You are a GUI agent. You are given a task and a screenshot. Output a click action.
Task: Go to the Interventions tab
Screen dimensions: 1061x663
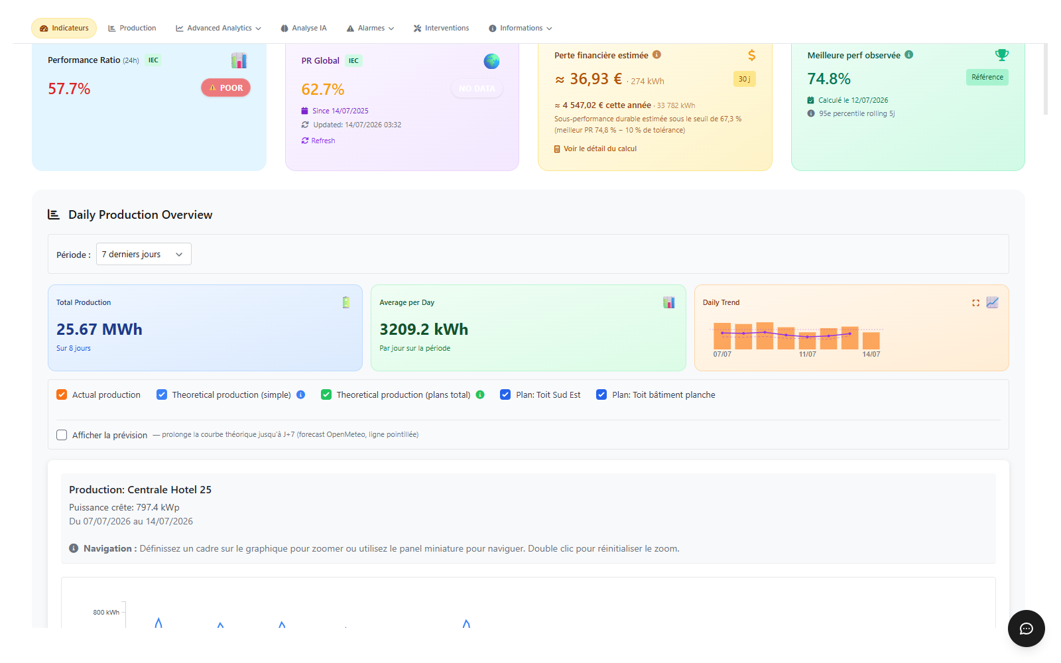[441, 28]
